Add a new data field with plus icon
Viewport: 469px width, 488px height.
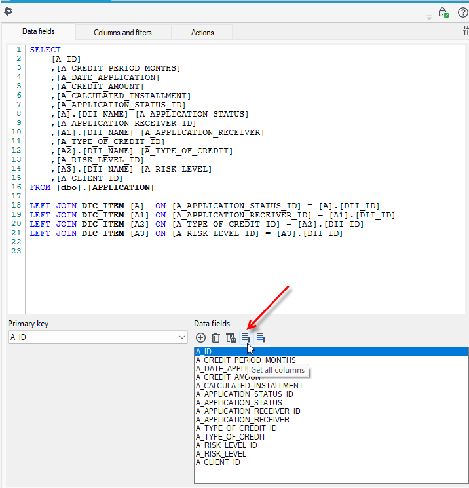point(200,338)
